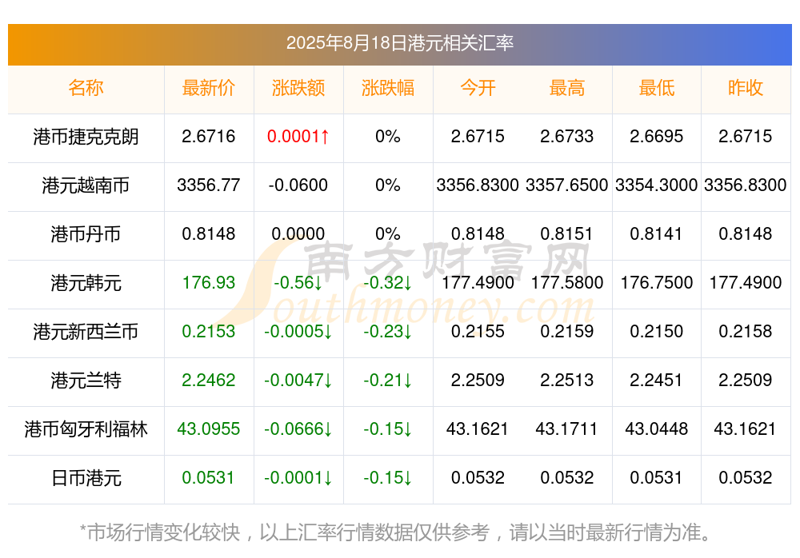Click the 港元兰特 row name
800x558 pixels.
86,381
